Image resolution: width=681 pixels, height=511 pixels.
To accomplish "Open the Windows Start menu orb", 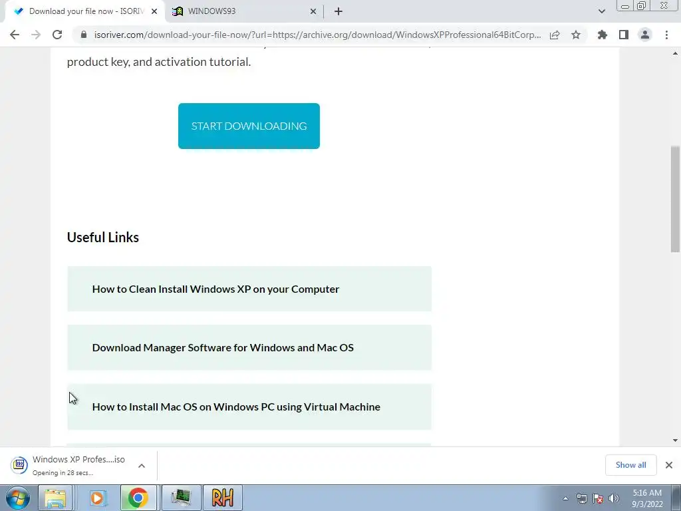I will pyautogui.click(x=18, y=498).
